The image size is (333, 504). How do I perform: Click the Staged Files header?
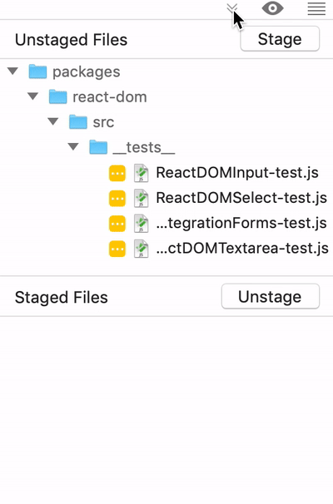[x=61, y=297]
